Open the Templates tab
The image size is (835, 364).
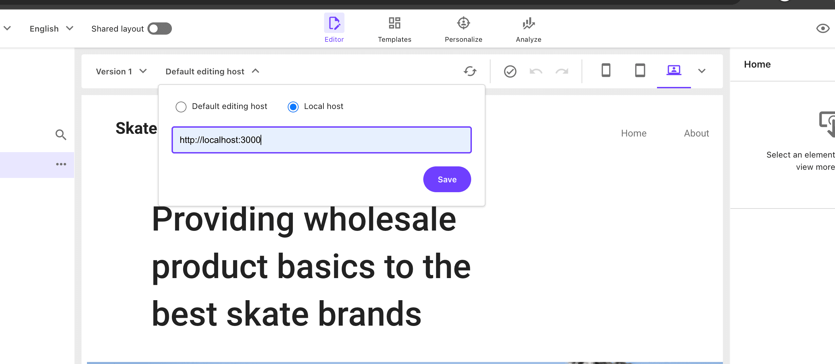click(x=394, y=29)
